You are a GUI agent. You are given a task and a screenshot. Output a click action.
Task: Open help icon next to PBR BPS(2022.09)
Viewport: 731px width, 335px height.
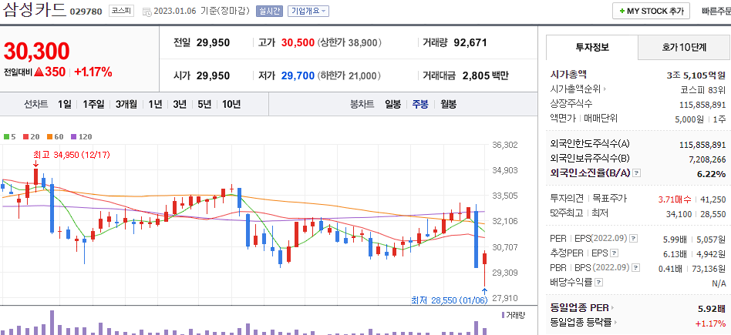(635, 268)
